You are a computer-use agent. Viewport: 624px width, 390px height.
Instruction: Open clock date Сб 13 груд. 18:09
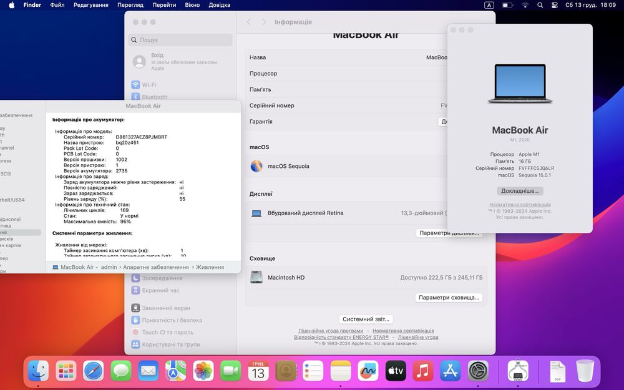590,5
